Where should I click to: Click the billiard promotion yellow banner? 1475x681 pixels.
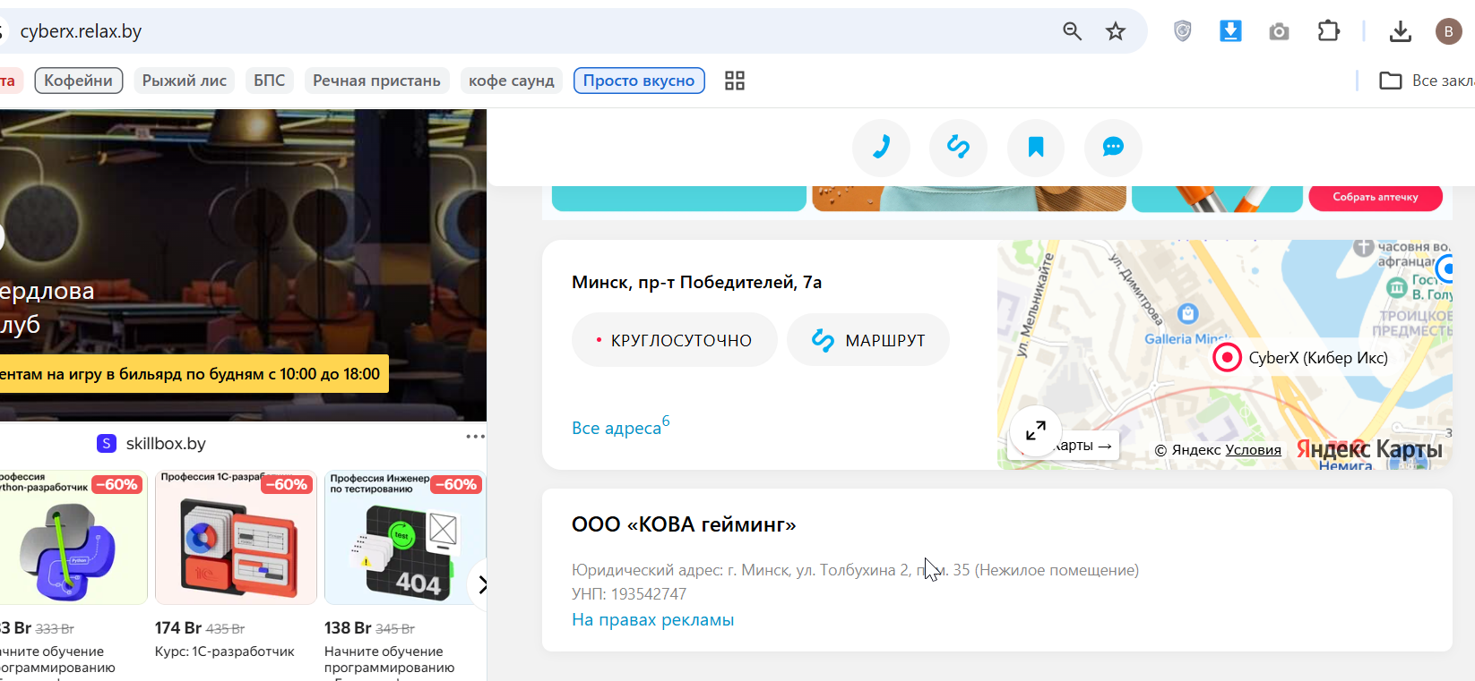tap(194, 374)
